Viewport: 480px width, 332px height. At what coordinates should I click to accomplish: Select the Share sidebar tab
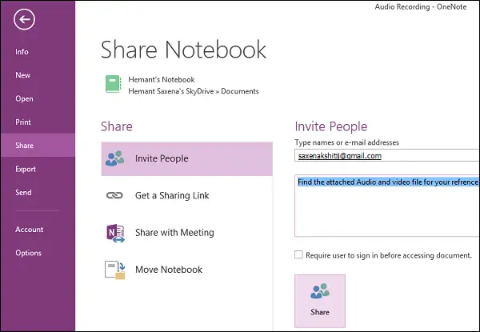click(38, 145)
